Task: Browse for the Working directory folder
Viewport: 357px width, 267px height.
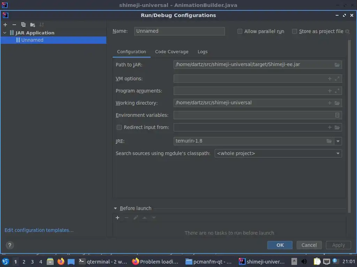Action: coord(337,103)
